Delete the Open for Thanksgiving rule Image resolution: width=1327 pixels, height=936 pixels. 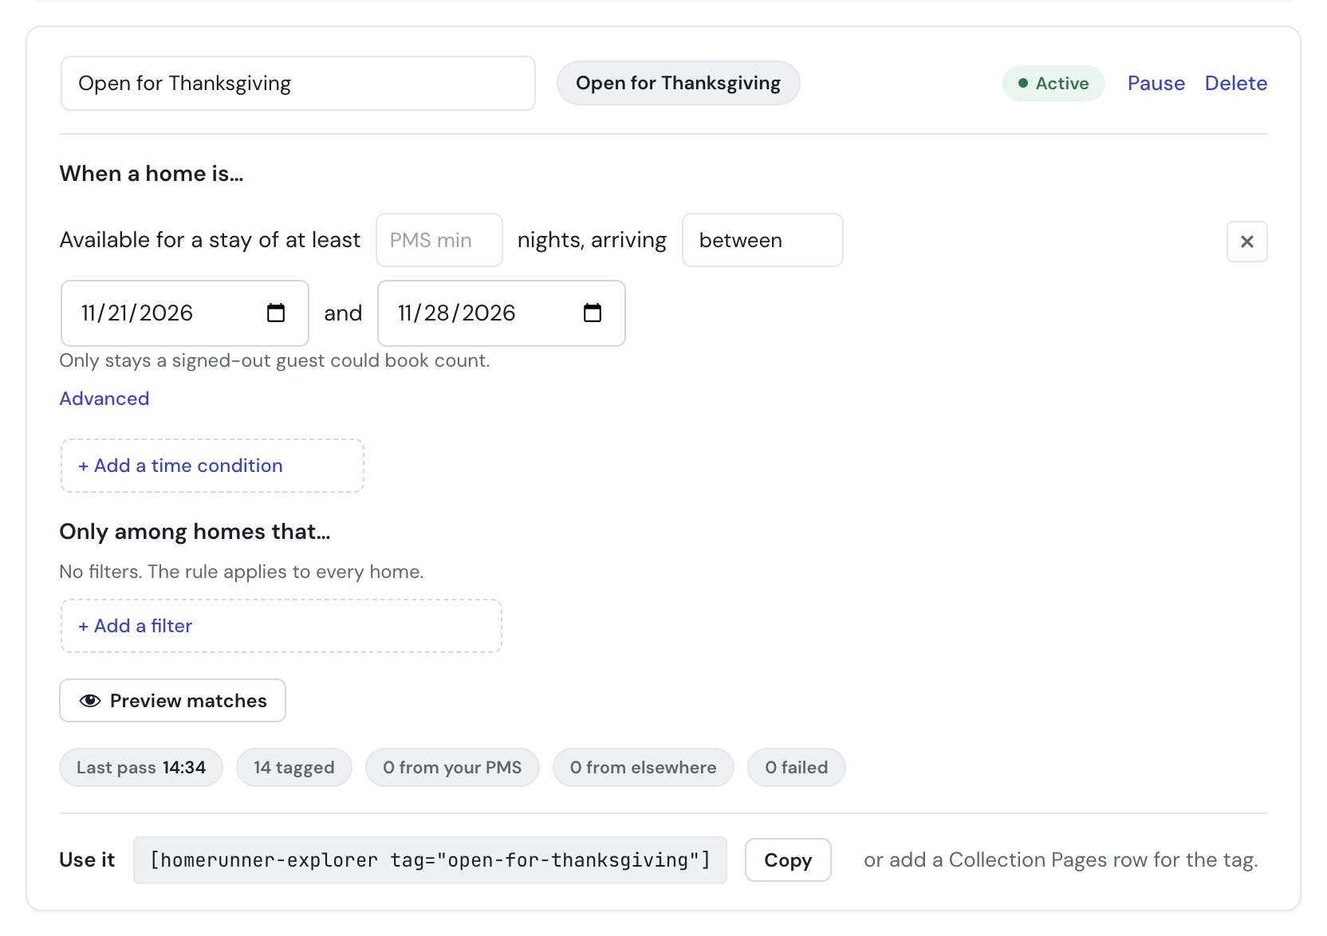click(x=1236, y=84)
